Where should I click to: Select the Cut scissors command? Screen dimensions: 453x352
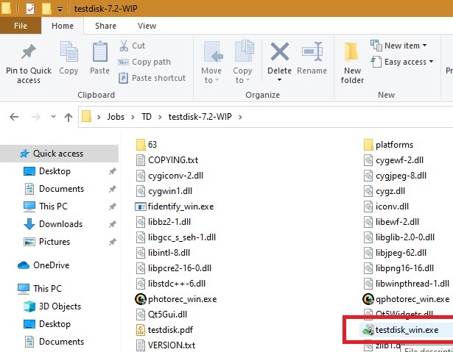point(132,46)
